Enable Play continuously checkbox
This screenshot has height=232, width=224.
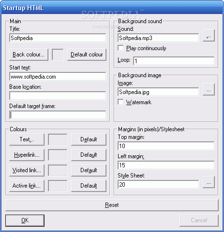pyautogui.click(x=120, y=48)
